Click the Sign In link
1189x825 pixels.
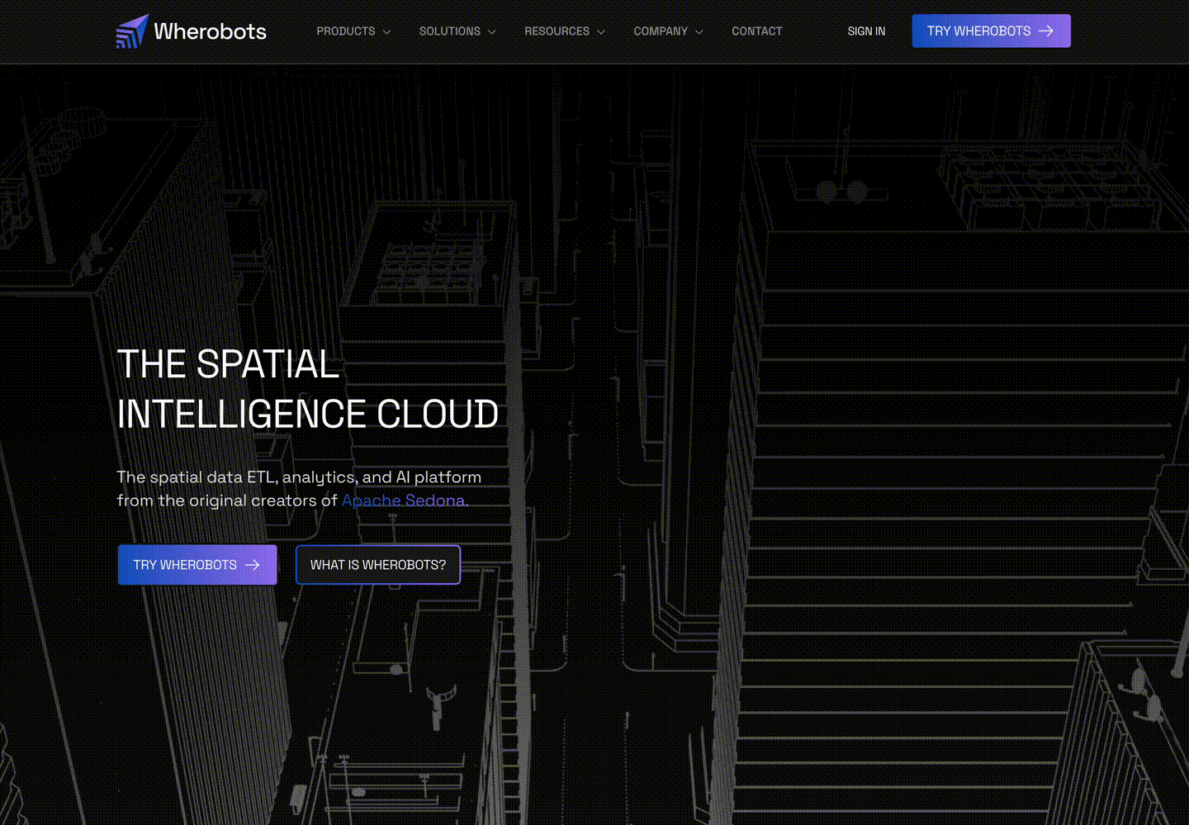[x=866, y=31]
